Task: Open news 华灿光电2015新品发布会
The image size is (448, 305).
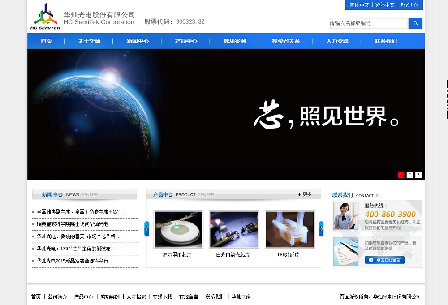Action: pos(75,261)
